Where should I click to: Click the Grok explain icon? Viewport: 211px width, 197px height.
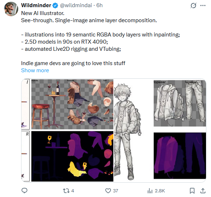pos(193,6)
